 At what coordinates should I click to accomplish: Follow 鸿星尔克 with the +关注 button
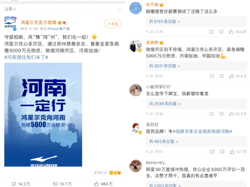pos(112,24)
